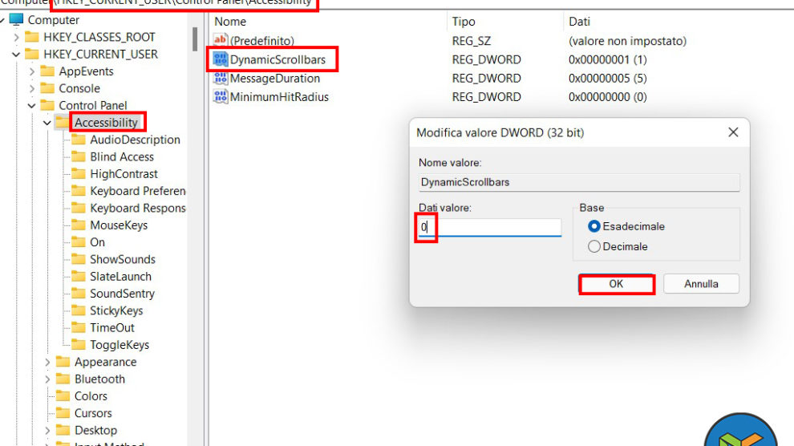
Task: Select the (Predefinito) value name
Action: point(261,40)
